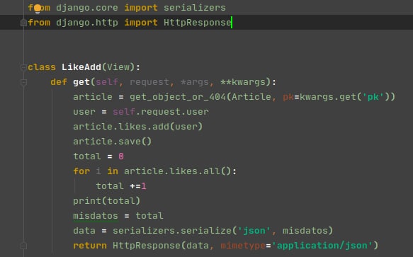Click the fold end marker beside return line
The image size is (413, 257).
tap(23, 246)
